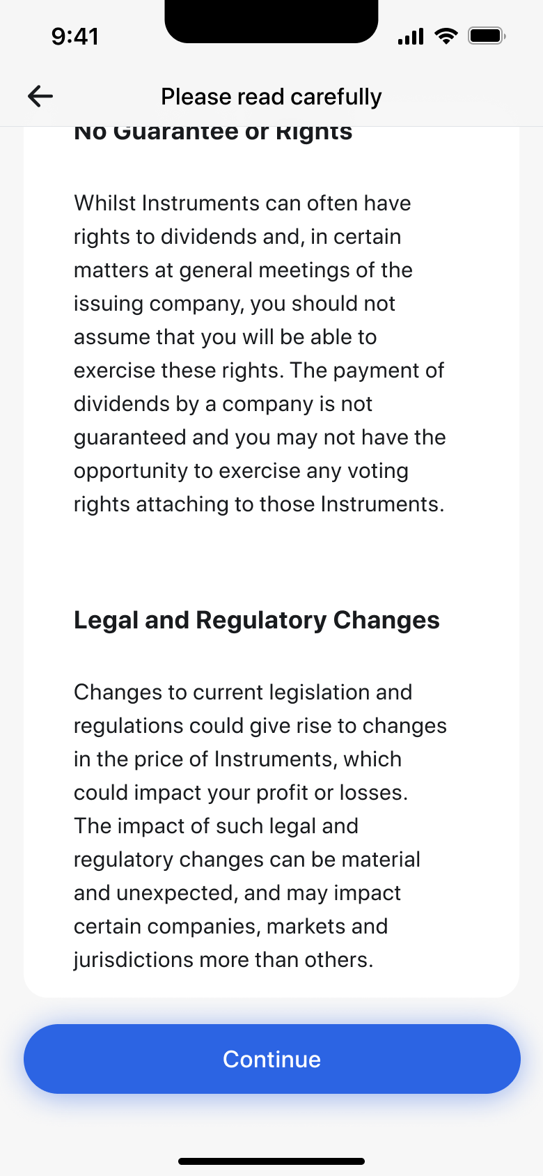
Task: Click the cellular signal strength icon
Action: pyautogui.click(x=411, y=36)
